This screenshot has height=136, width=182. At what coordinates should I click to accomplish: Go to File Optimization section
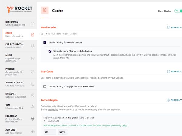tap(19, 46)
